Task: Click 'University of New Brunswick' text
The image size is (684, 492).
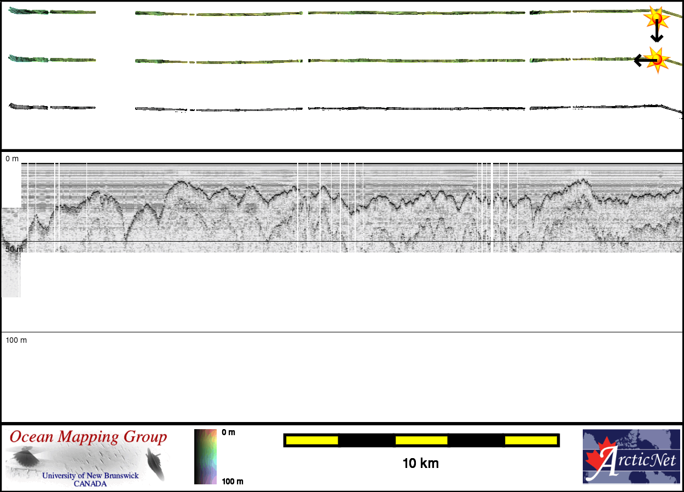Action: (x=90, y=476)
